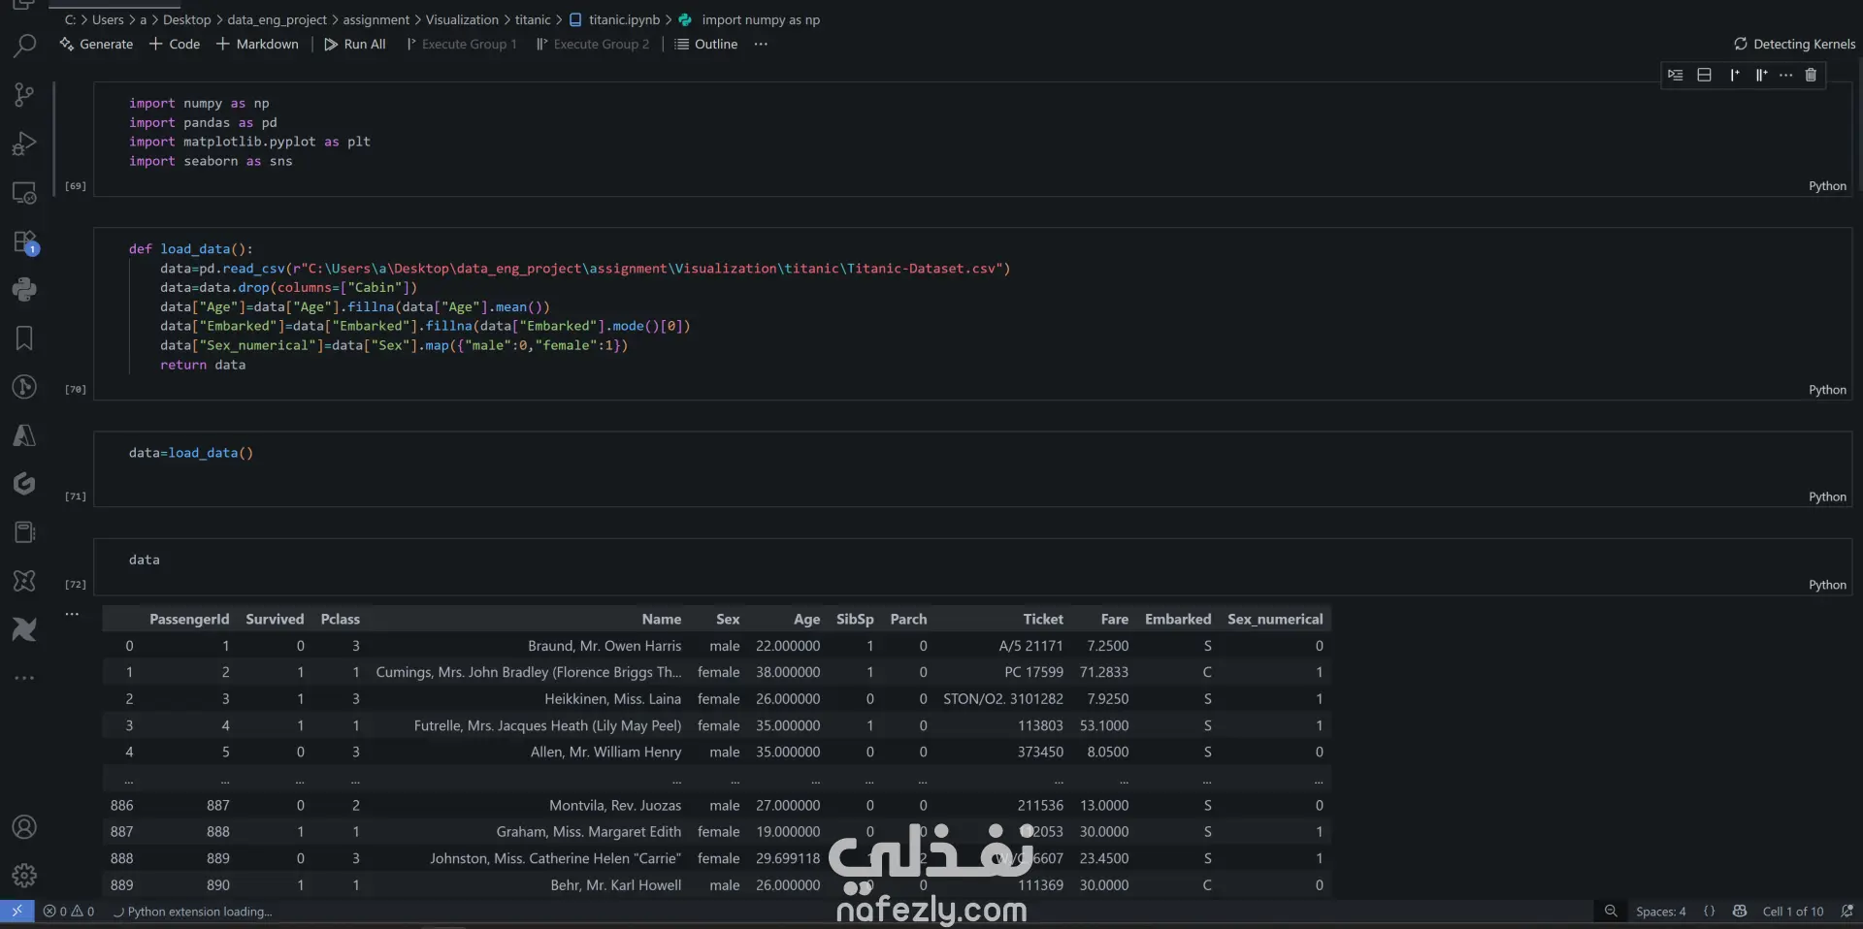Change language of the load_data definition cell
1863x929 pixels.
coord(1827,390)
